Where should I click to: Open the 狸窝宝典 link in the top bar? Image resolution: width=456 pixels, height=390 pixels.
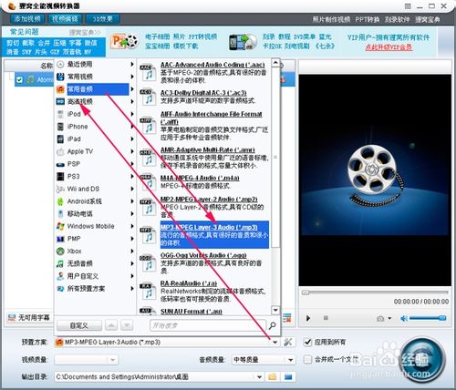pos(428,19)
